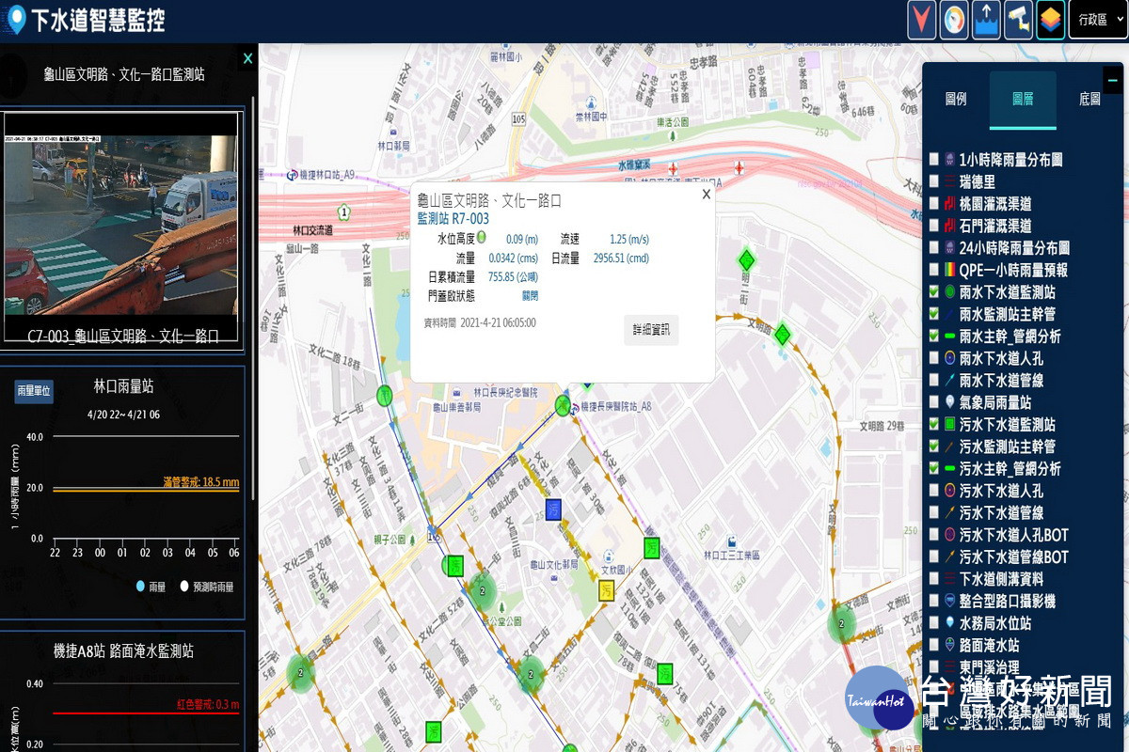The height and width of the screenshot is (752, 1129).
Task: Click the 日累積流量 value 755.85
Action: pos(514,277)
